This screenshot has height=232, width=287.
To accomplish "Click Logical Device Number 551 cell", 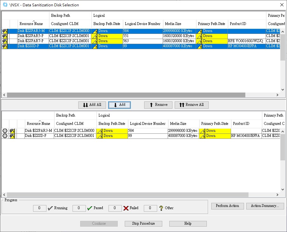I will (143, 36).
